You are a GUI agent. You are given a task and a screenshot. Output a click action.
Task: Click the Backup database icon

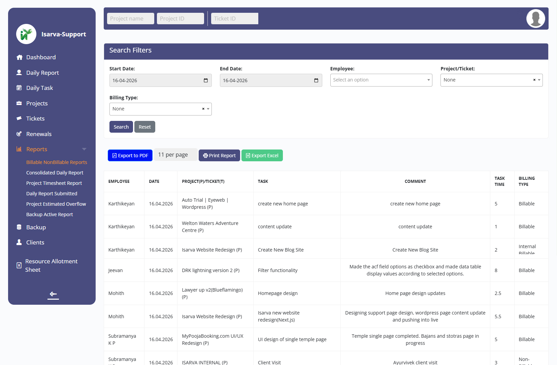pos(19,227)
